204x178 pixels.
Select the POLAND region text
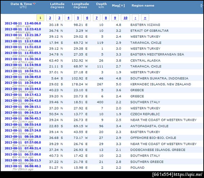[137, 168]
